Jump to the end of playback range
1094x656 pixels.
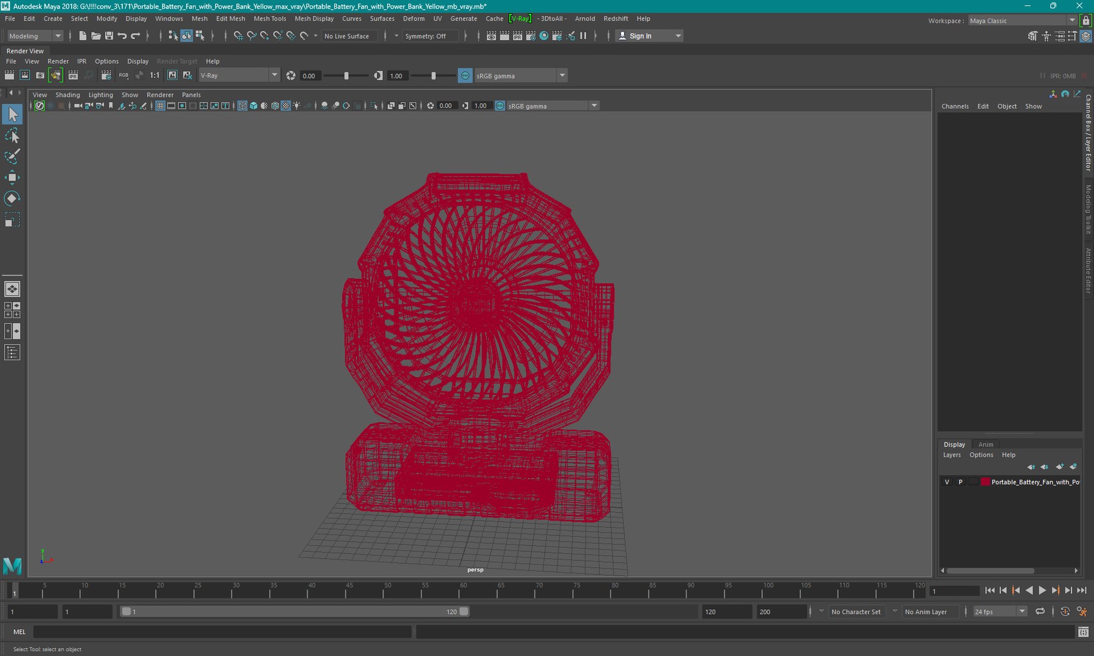click(x=1082, y=590)
